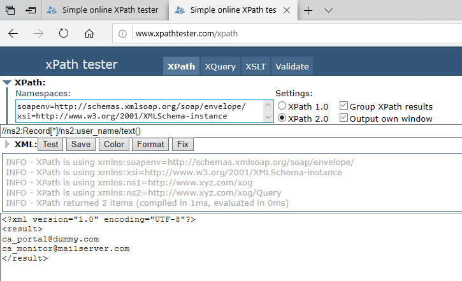Click the Color button

click(x=113, y=145)
